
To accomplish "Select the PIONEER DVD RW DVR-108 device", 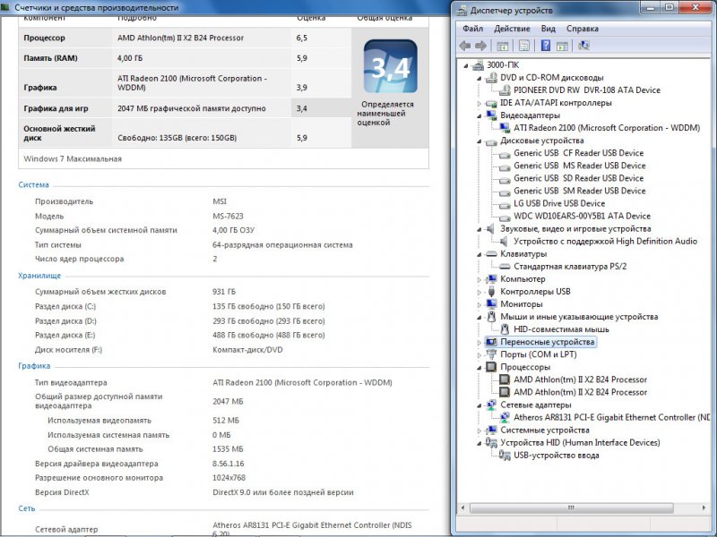I will (x=587, y=90).
